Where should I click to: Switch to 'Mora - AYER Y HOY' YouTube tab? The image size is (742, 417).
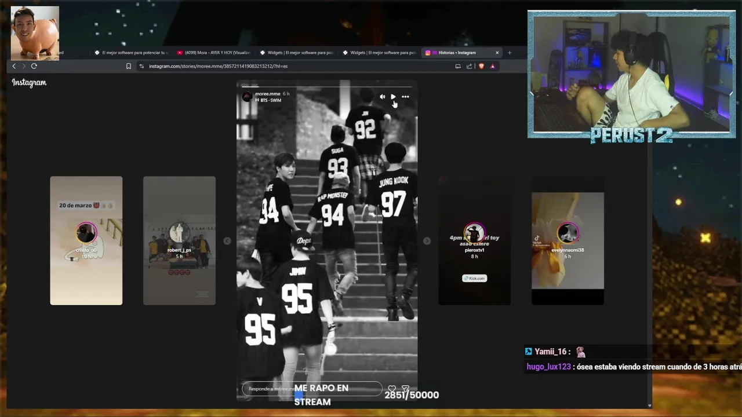point(214,53)
